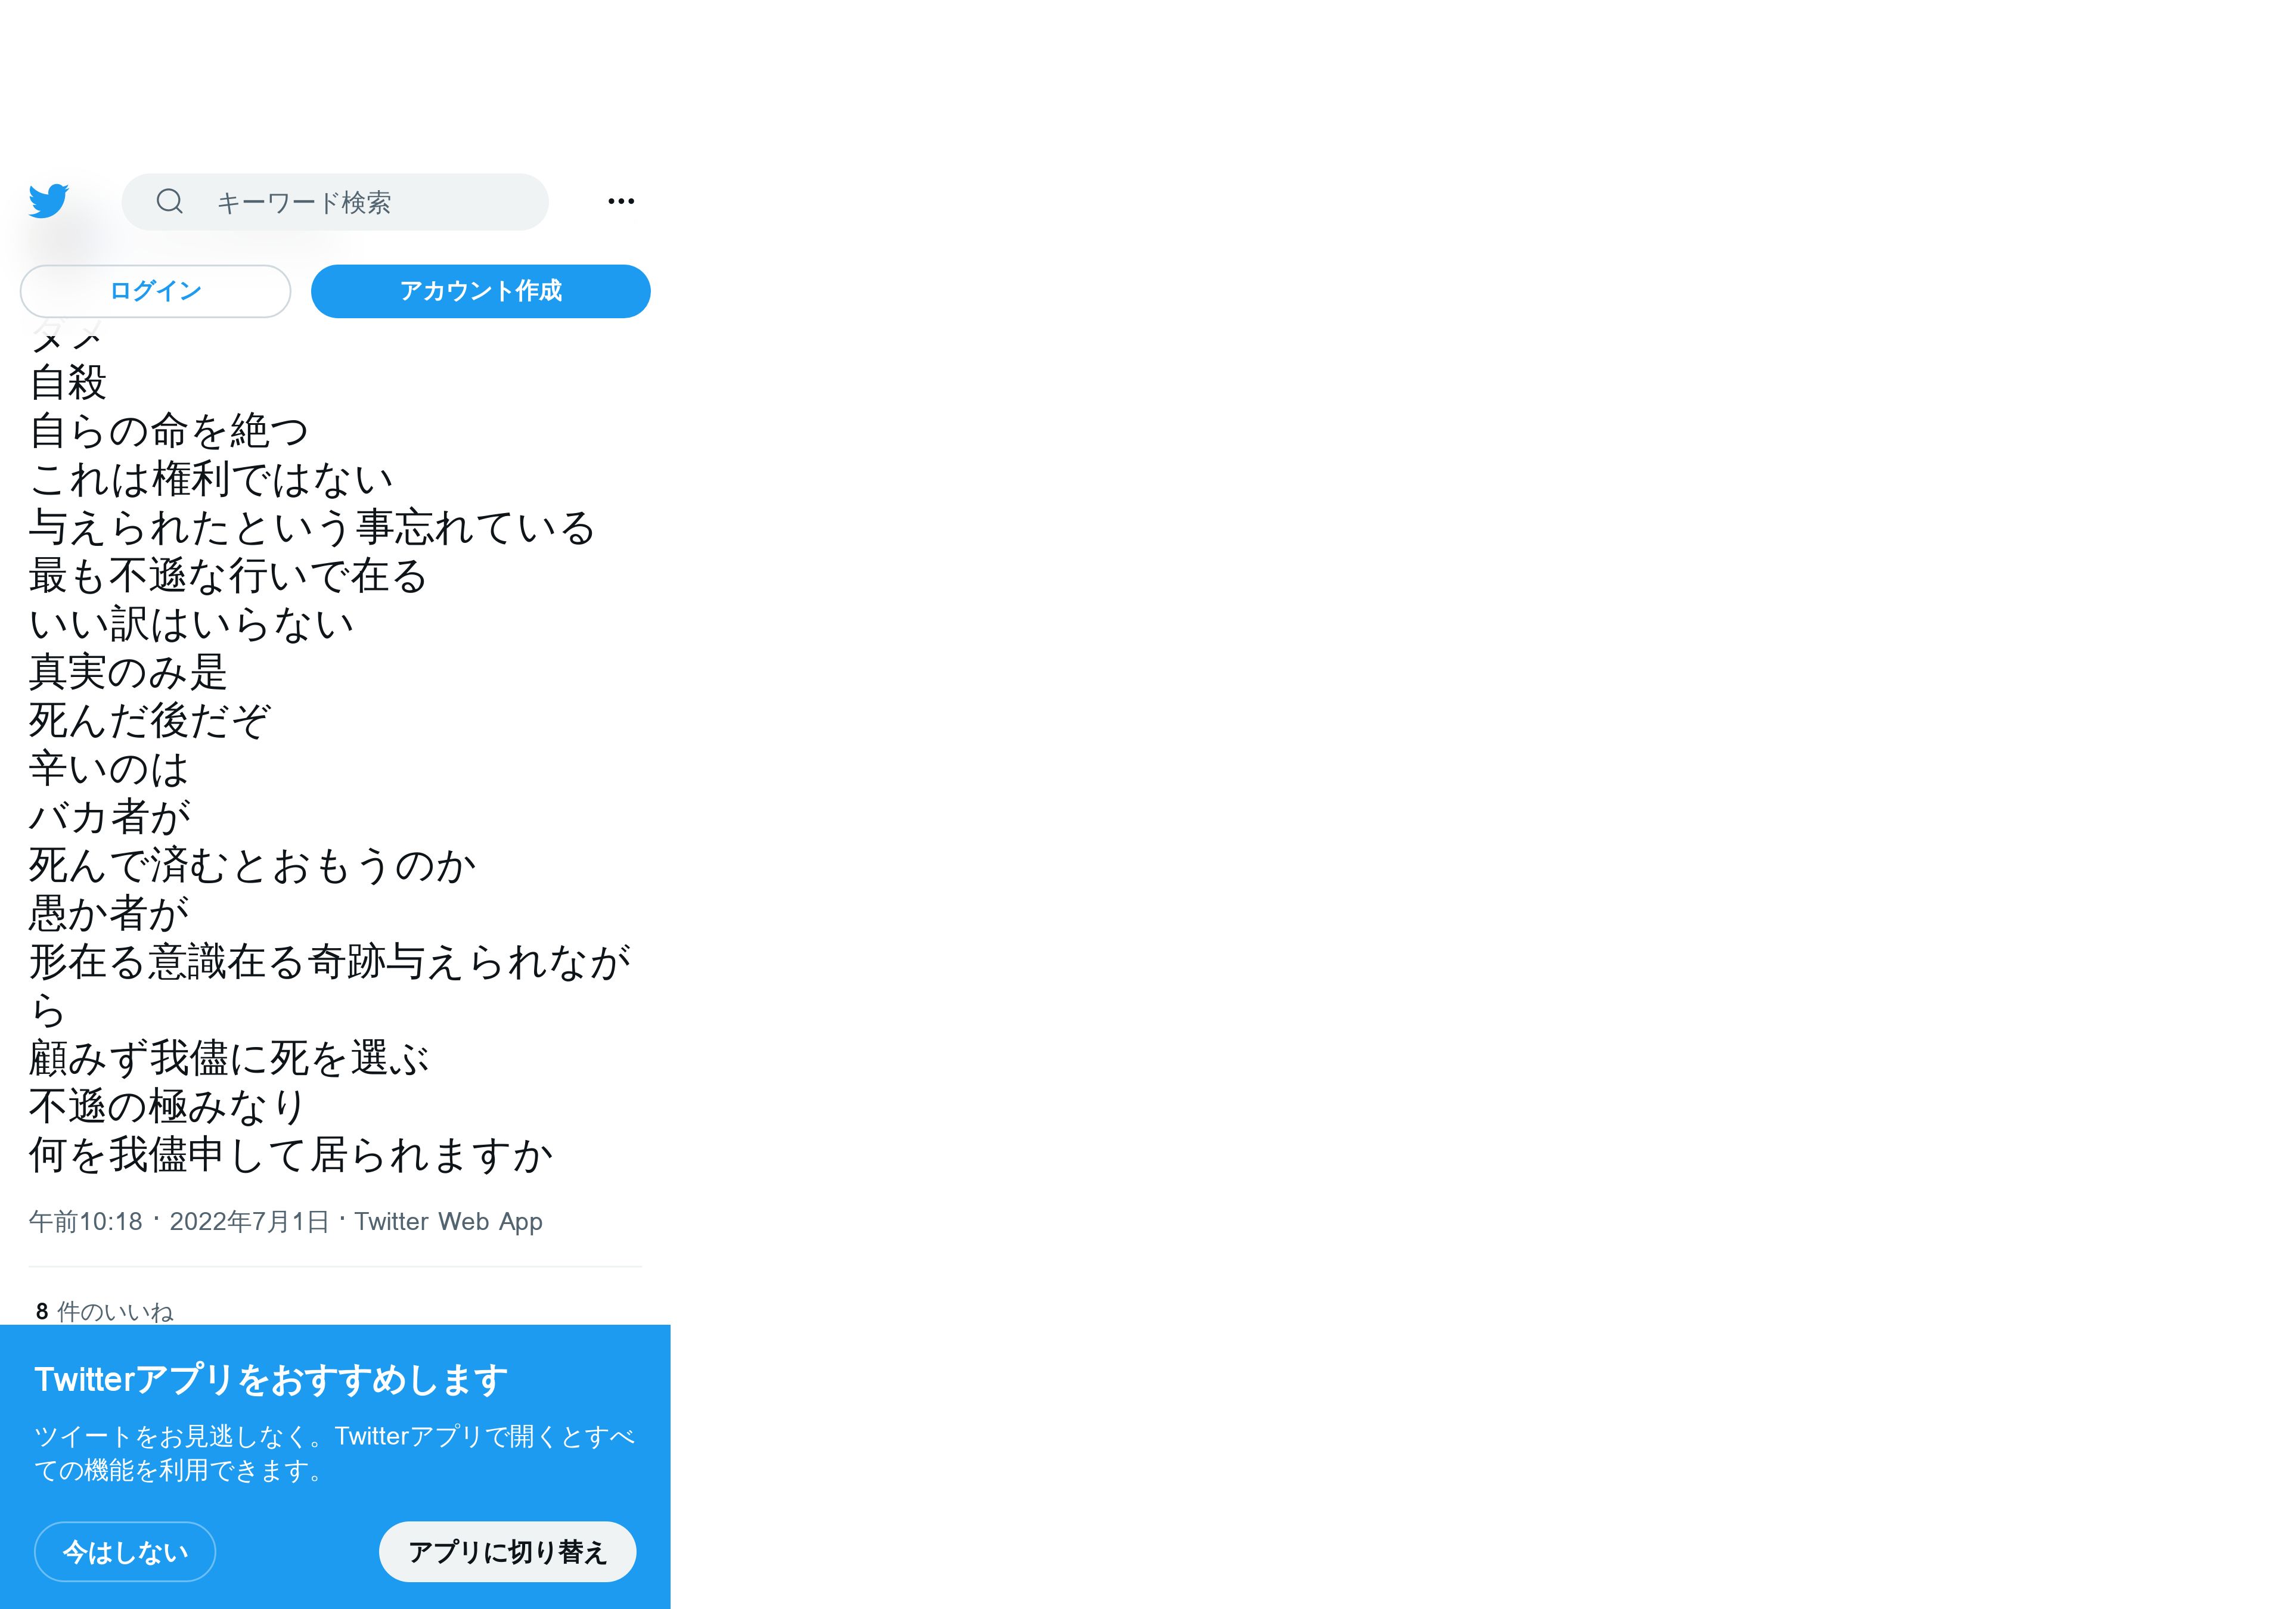Click the Twitterアプリをおすすめします banner heading
Viewport: 2296px width, 1609px height.
[271, 1379]
